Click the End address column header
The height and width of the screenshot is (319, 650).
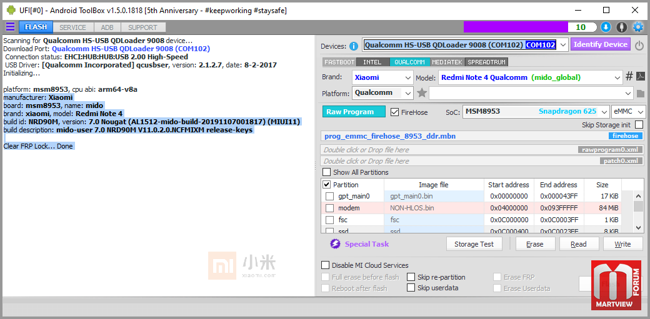[x=559, y=185]
